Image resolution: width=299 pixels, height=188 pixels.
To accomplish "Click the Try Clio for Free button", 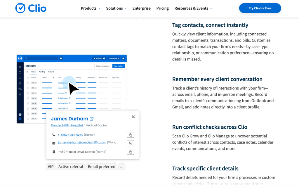I will coord(260,8).
